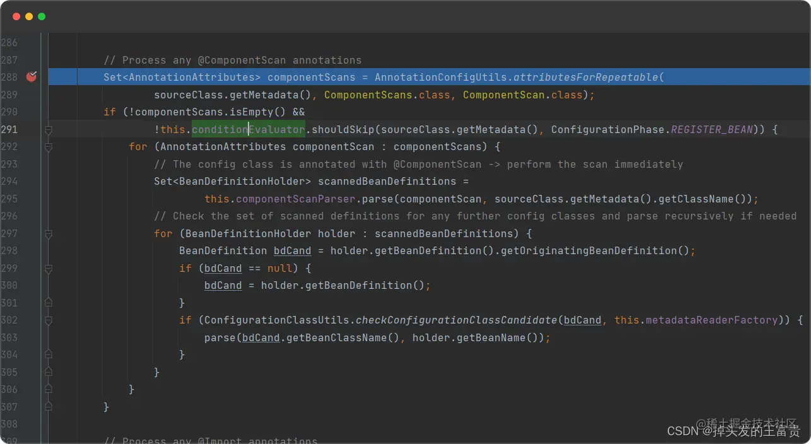Collapse the if block at line 291
Screen dimensions: 811x444
[49, 130]
